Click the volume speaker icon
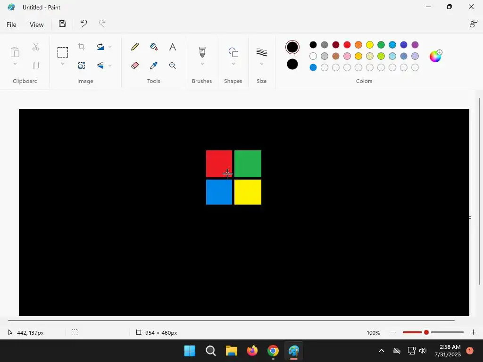Viewport: 483px width, 362px height. [422, 351]
